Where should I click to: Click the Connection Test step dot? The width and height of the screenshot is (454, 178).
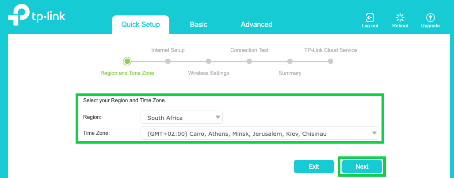pyautogui.click(x=249, y=61)
